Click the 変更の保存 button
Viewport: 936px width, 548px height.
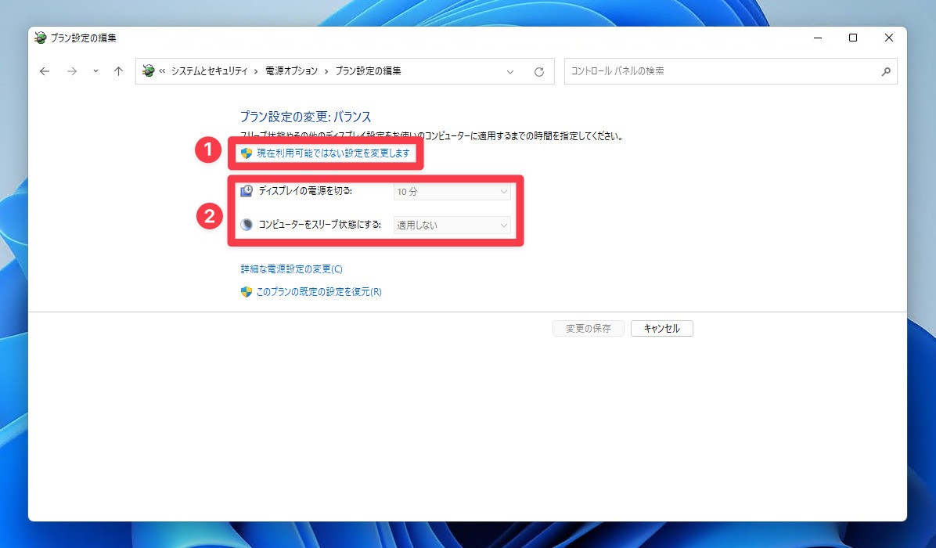(588, 328)
